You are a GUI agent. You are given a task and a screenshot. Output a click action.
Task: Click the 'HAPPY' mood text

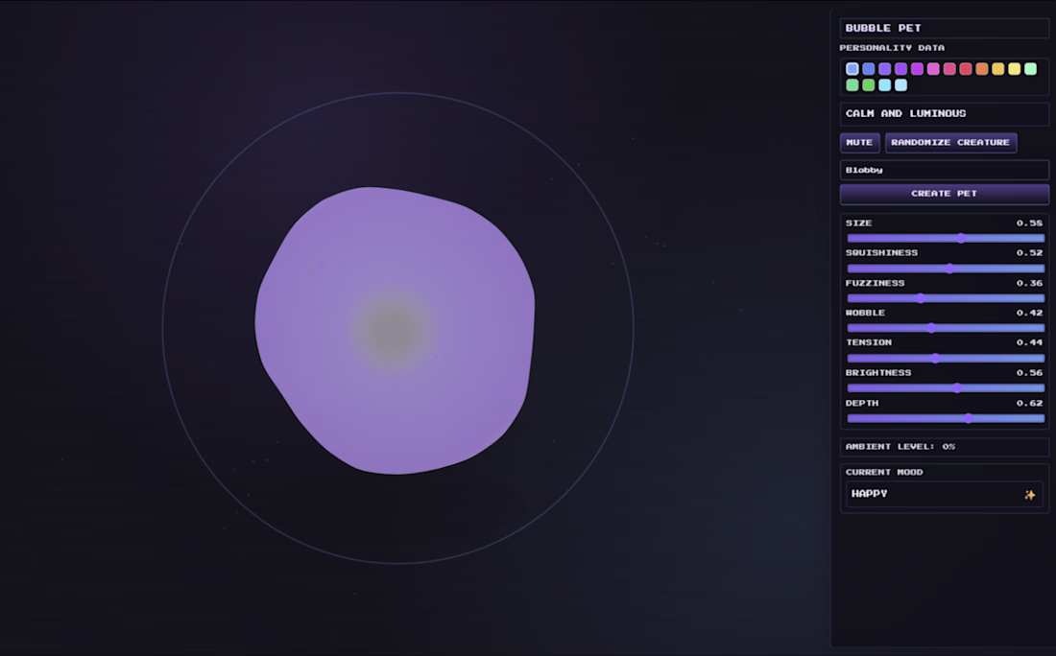(869, 494)
